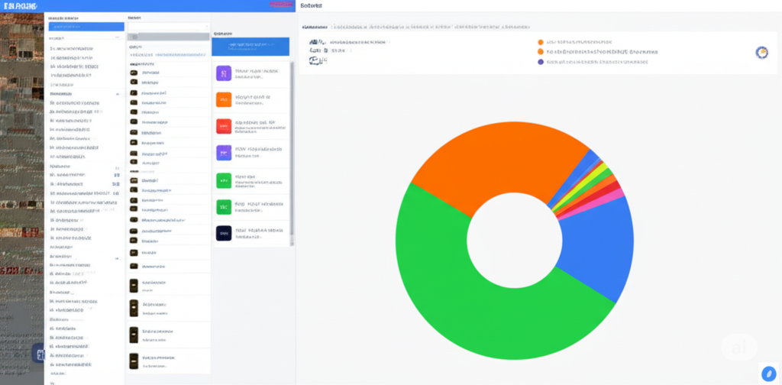Click the pink button in the top blue bar
The height and width of the screenshot is (385, 782).
[x=282, y=5]
